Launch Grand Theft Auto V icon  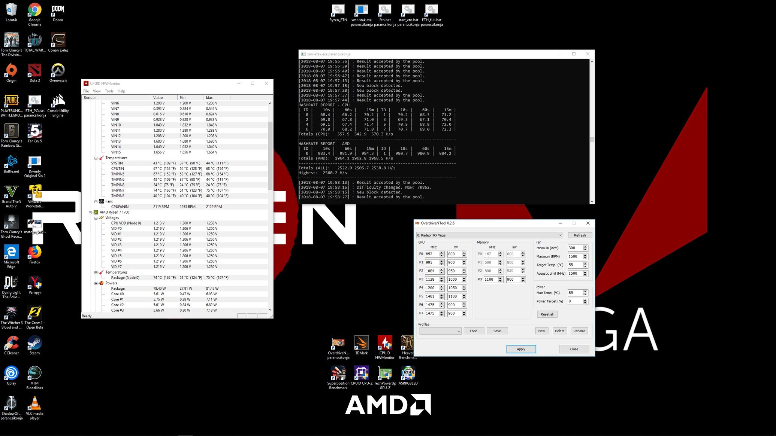[11, 197]
